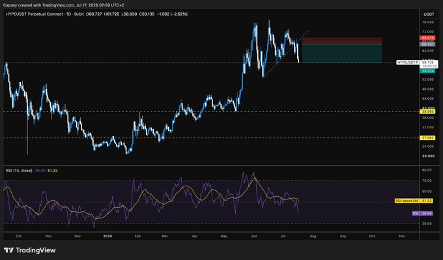Click the Jun label on time axis
Image resolution: width=443 pixels, height=260 pixels.
click(x=253, y=236)
